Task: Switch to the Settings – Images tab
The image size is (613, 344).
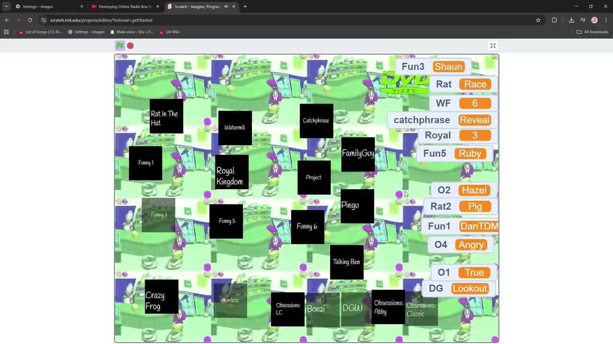Action: point(48,7)
